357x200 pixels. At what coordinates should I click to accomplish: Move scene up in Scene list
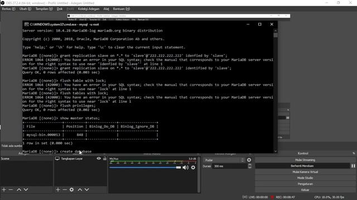click(19, 189)
